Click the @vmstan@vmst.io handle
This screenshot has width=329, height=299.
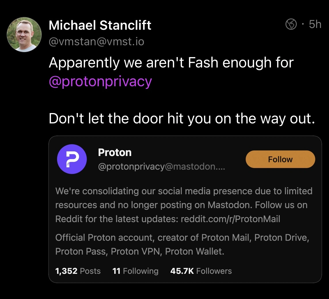[96, 42]
